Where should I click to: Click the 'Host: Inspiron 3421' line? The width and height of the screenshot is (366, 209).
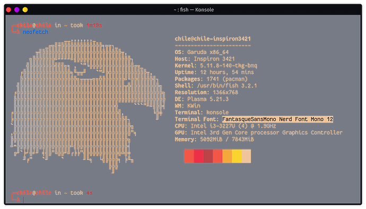pyautogui.click(x=205, y=59)
